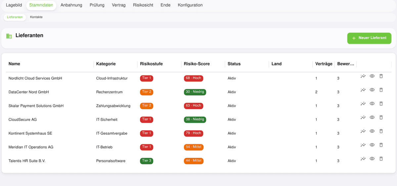Open trend chart for Talentis HR Suite

coord(363,159)
